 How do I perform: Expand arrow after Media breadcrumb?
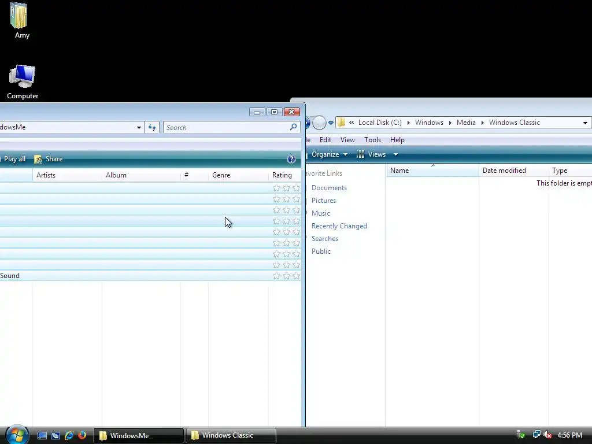point(483,123)
